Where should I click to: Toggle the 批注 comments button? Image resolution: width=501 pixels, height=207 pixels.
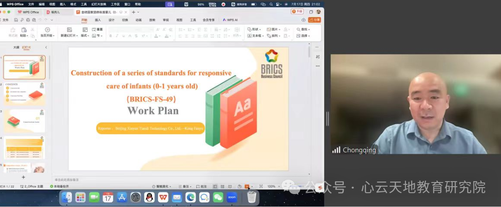click(202, 186)
